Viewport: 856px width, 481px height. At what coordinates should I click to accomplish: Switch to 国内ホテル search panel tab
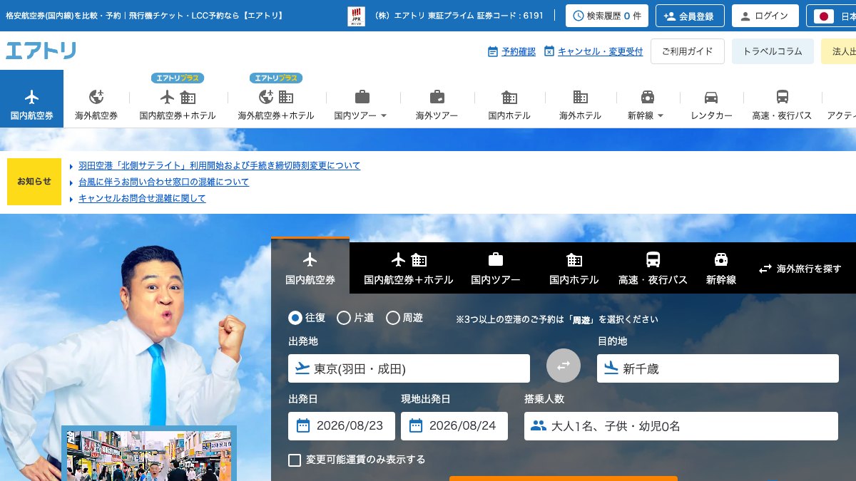[574, 268]
